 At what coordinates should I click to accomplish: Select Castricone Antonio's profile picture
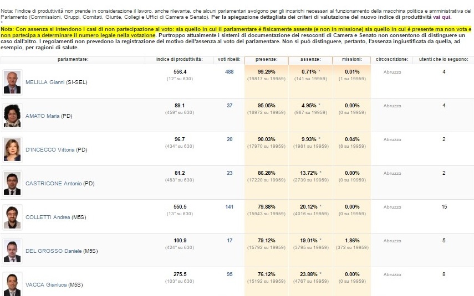(12, 184)
